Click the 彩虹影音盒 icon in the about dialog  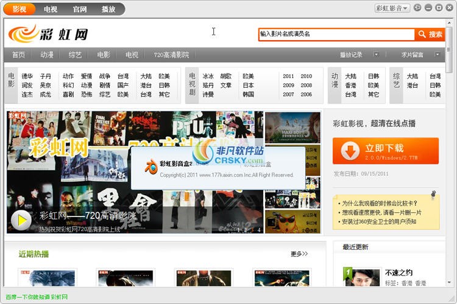(151, 167)
